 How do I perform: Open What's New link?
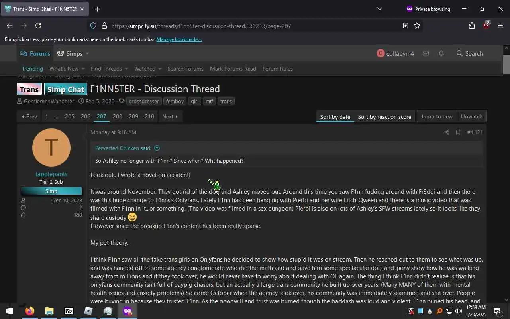64,69
